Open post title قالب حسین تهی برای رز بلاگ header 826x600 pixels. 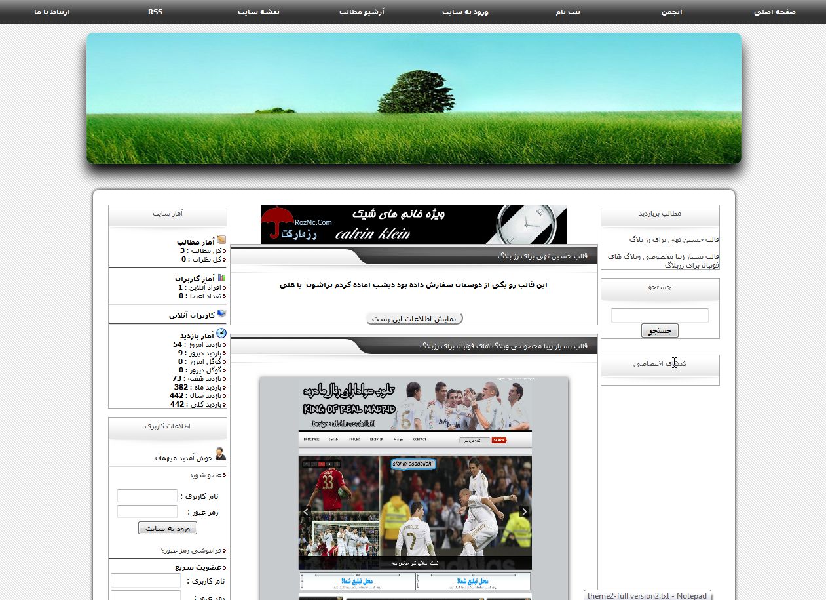[542, 256]
